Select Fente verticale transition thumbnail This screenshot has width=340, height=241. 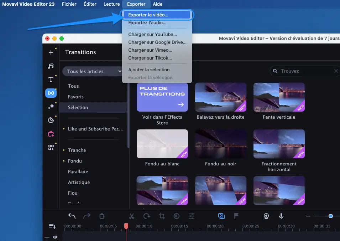(x=279, y=97)
